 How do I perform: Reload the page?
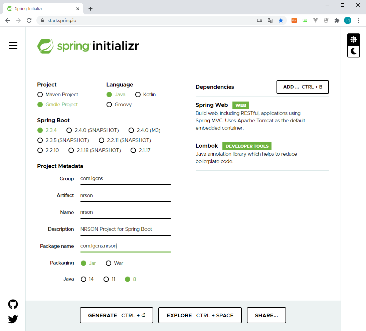coord(29,21)
